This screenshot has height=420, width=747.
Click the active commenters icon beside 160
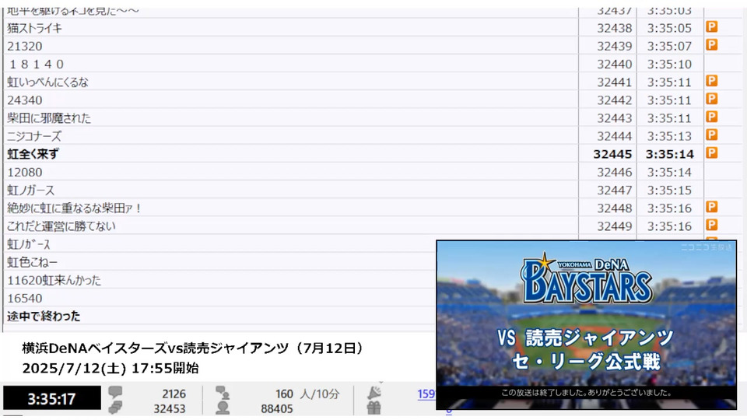[x=223, y=393]
